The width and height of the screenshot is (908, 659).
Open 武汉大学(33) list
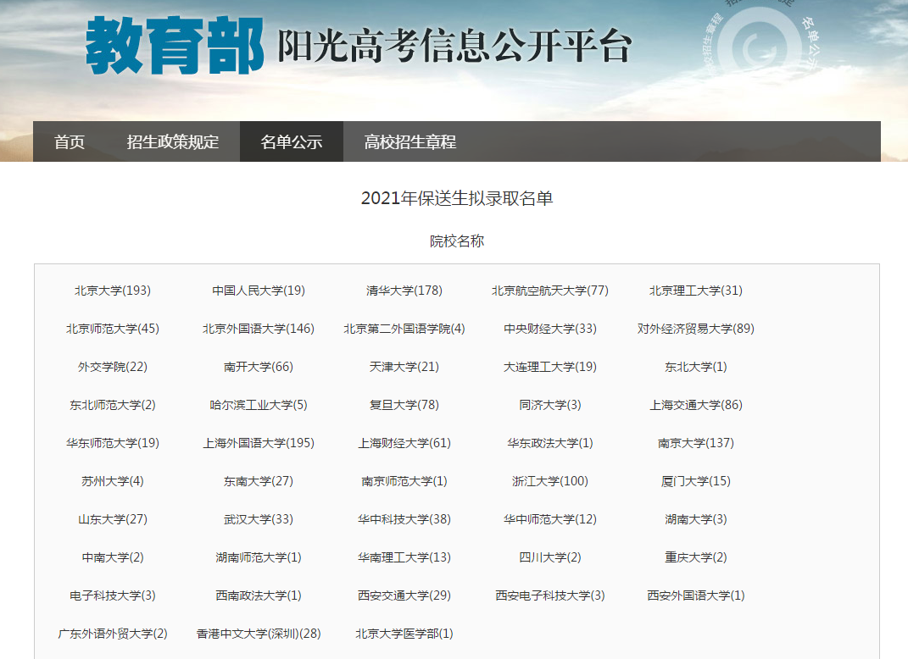click(x=259, y=519)
